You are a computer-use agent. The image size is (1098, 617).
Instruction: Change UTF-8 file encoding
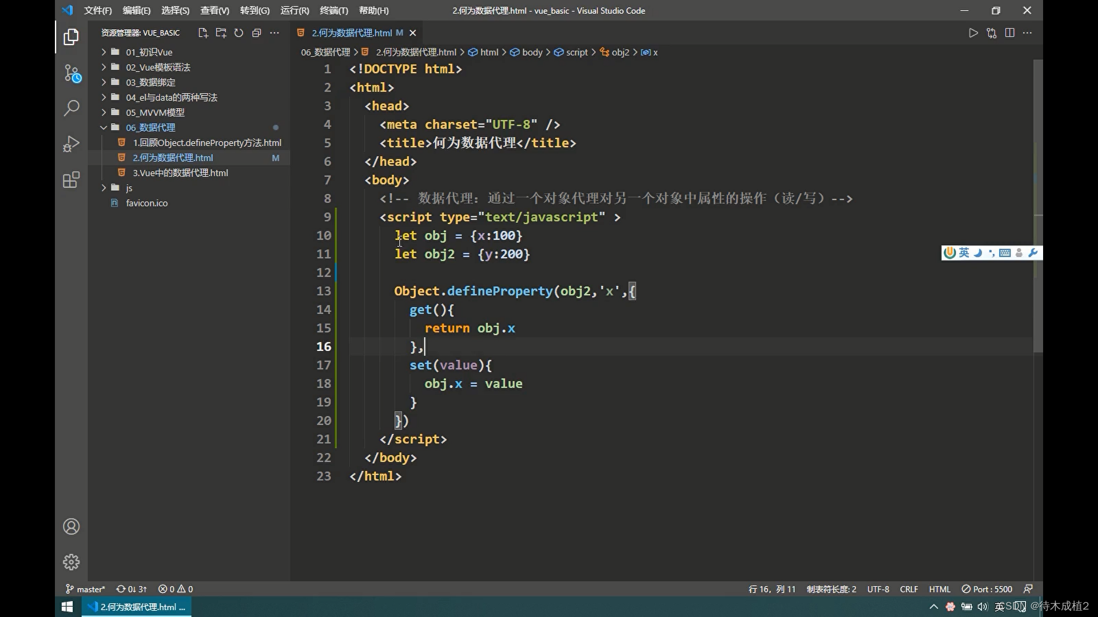(878, 589)
